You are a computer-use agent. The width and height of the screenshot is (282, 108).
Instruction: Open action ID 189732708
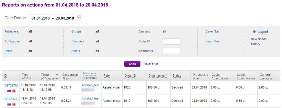tap(11, 85)
